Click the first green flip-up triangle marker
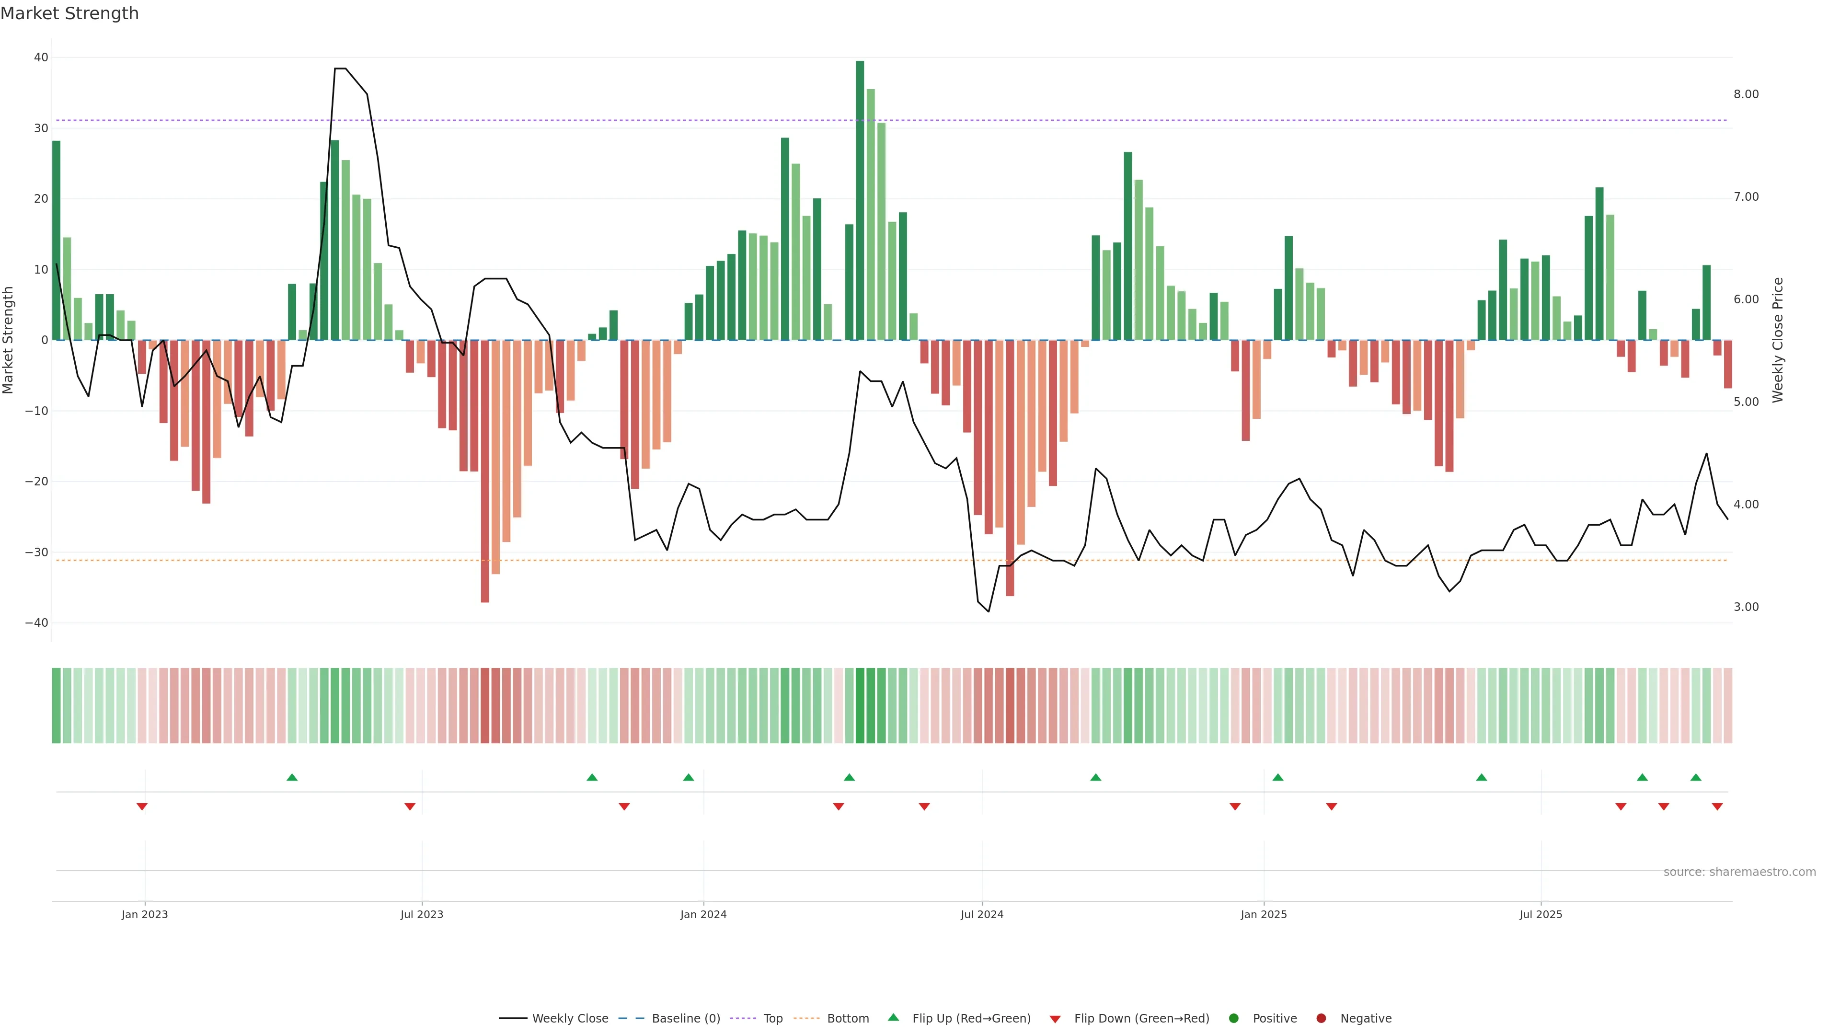The image size is (1840, 1035). (292, 777)
